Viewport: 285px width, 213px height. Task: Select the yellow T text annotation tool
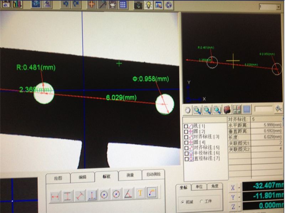coord(140,193)
